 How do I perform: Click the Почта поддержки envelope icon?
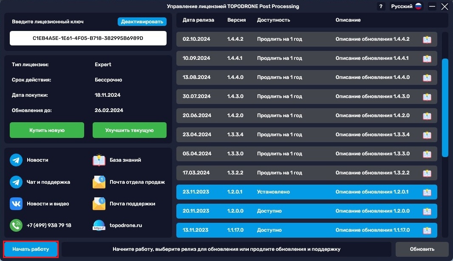(99, 204)
